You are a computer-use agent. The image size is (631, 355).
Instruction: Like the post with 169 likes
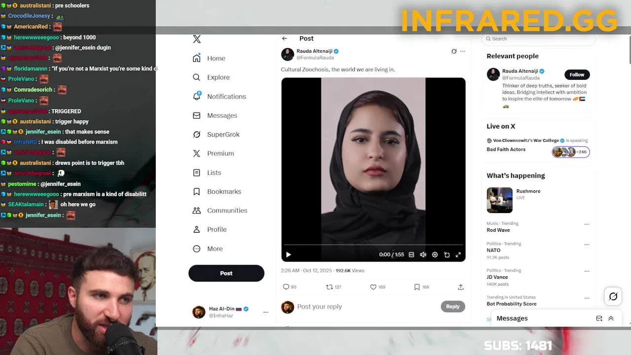[x=373, y=287]
